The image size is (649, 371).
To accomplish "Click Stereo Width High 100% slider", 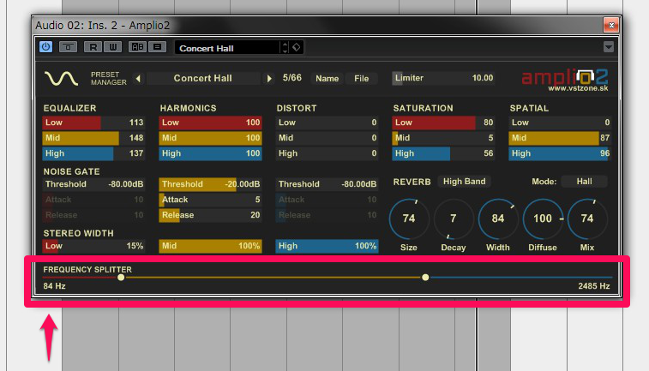I will click(x=327, y=246).
